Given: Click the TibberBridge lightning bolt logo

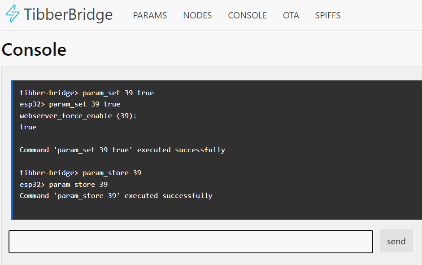Looking at the screenshot, I should click(x=13, y=13).
